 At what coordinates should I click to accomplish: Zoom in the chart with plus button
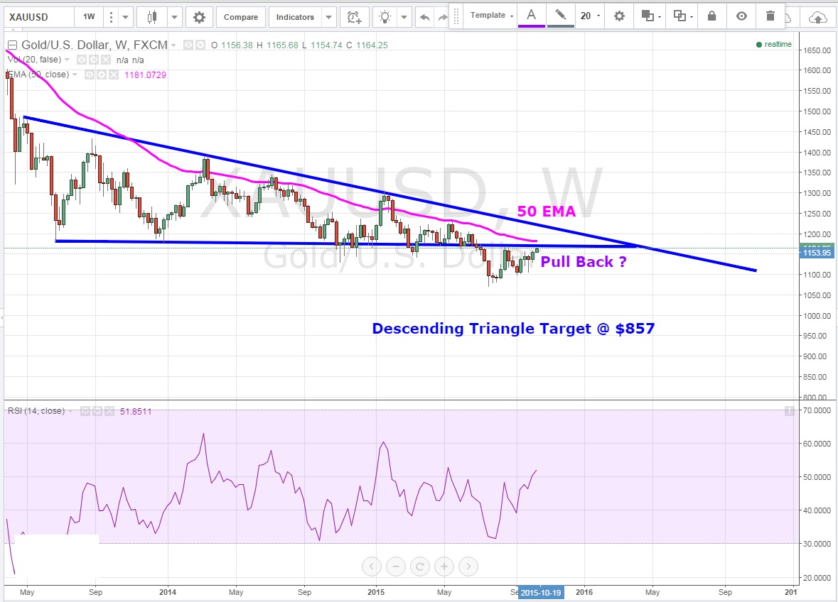[444, 566]
